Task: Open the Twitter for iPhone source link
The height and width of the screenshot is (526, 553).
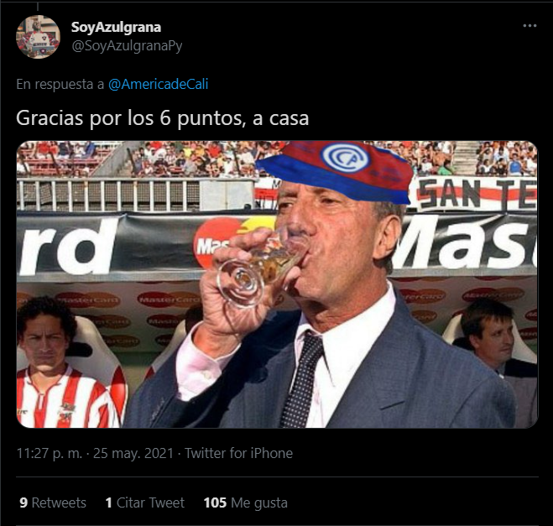Action: coord(239,453)
